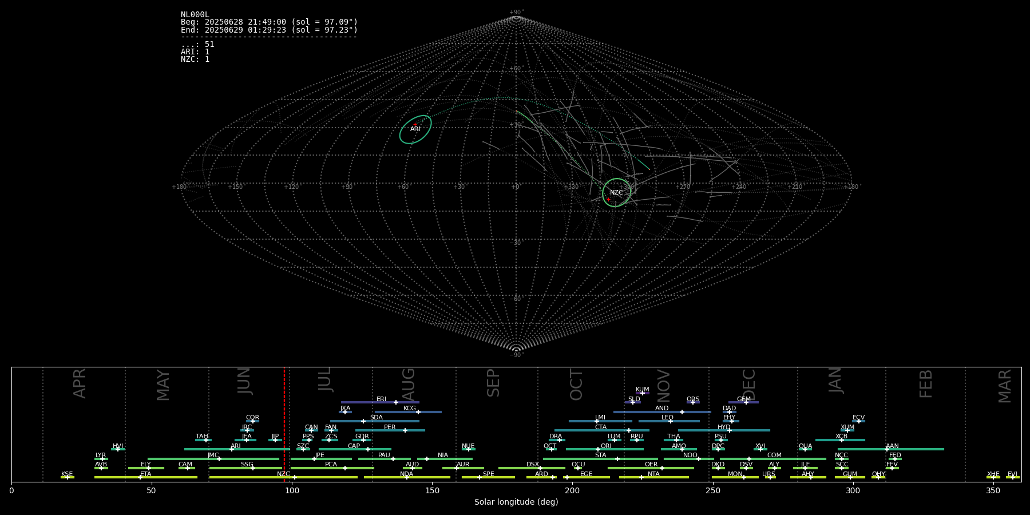
Task: Click the QUA shower peak marker
Action: 805,449
